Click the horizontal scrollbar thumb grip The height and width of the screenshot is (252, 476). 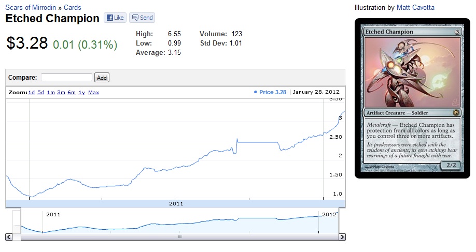(x=180, y=236)
